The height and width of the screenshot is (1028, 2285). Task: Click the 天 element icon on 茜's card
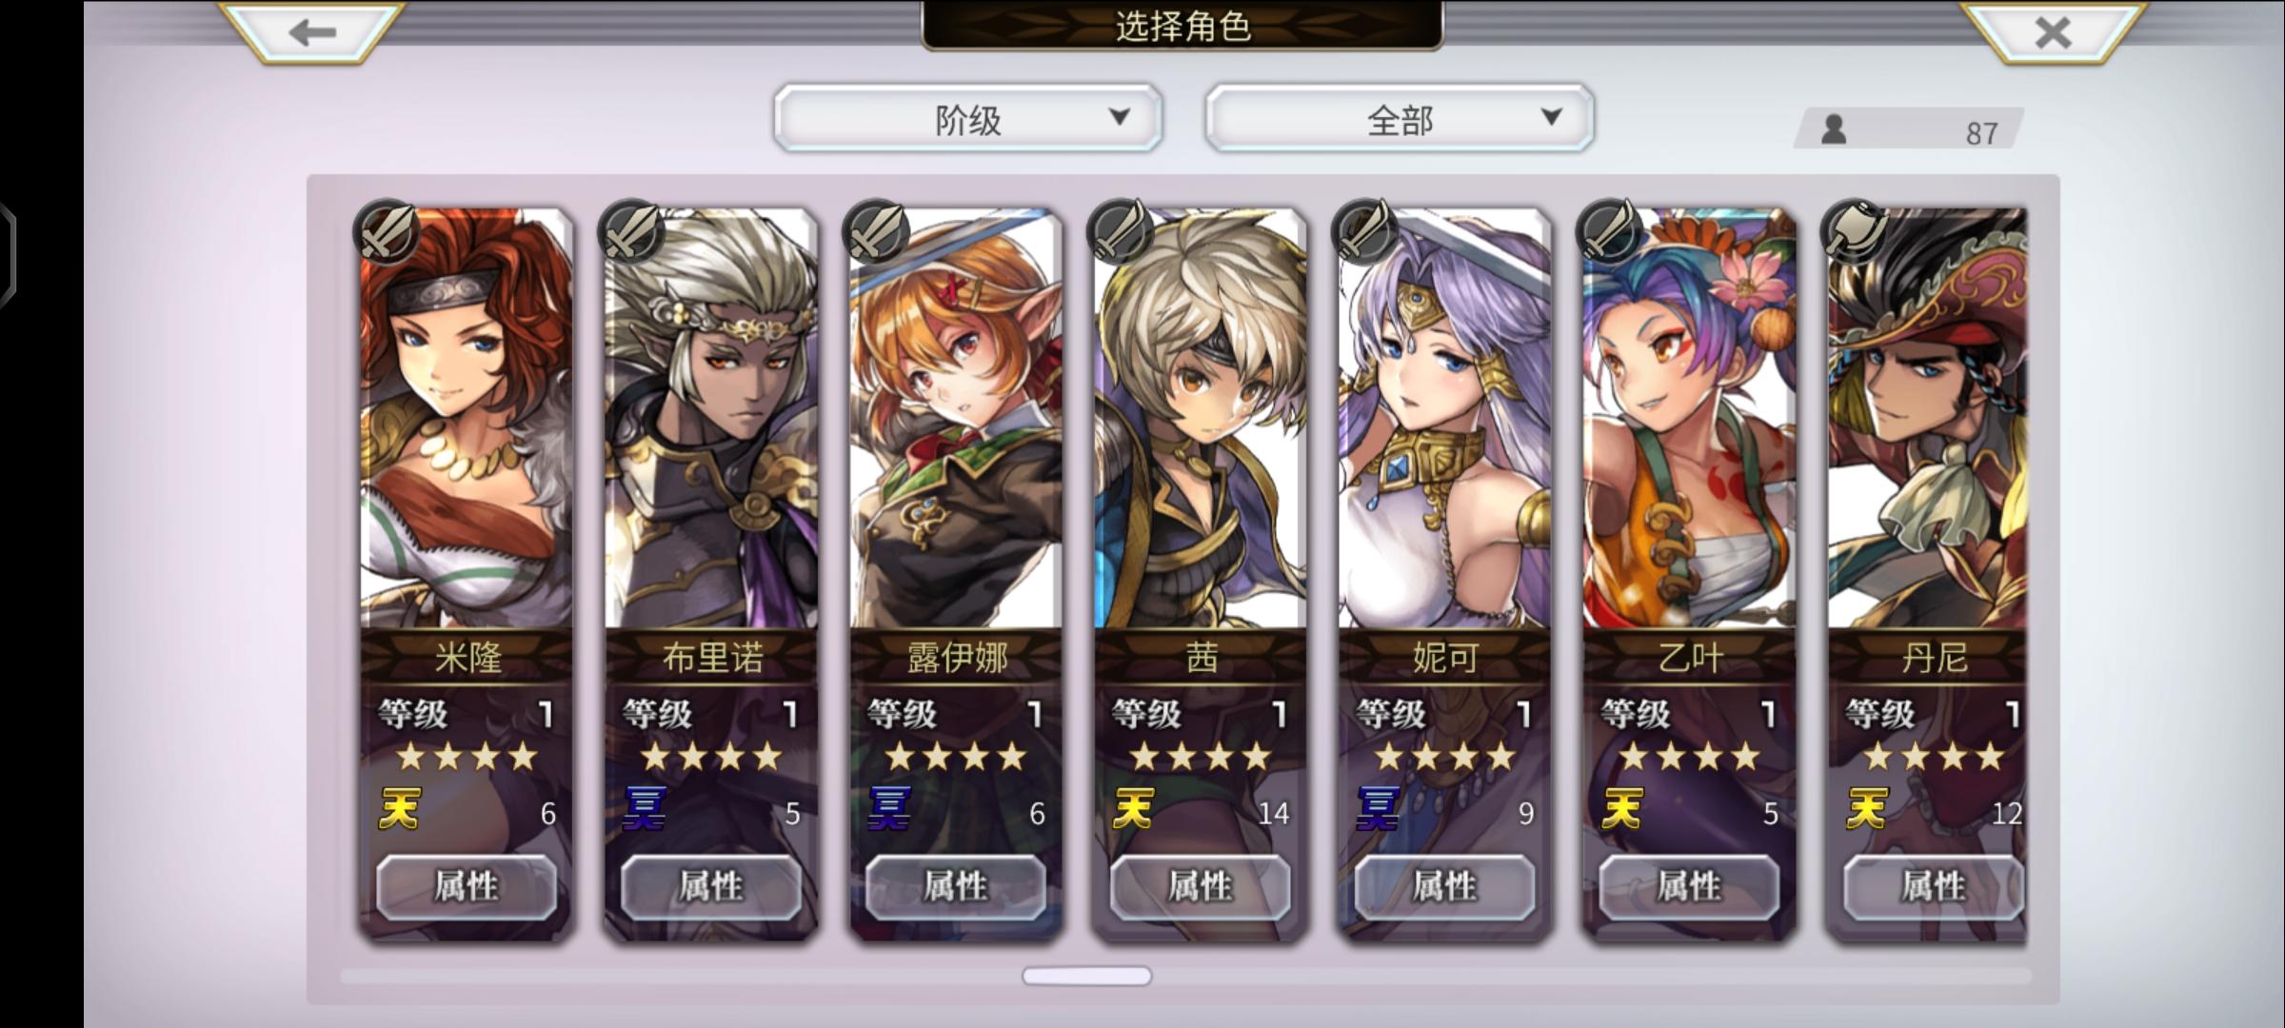pos(1134,810)
